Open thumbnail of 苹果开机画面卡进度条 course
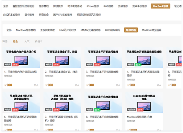 pyautogui.click(x=62, y=103)
